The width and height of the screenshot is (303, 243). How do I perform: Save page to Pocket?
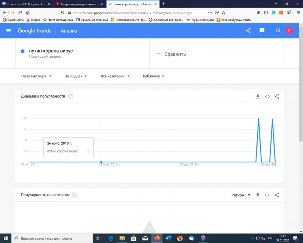click(217, 13)
